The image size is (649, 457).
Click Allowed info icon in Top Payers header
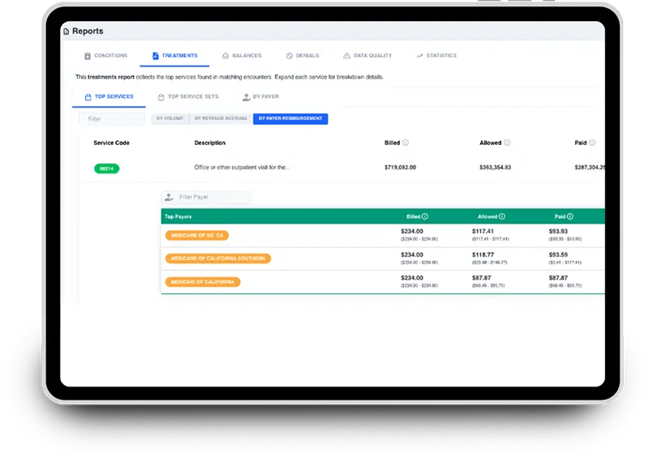pyautogui.click(x=502, y=216)
